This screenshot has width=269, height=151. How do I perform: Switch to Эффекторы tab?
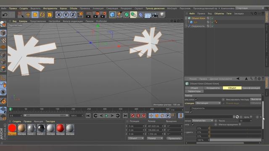coord(194,91)
